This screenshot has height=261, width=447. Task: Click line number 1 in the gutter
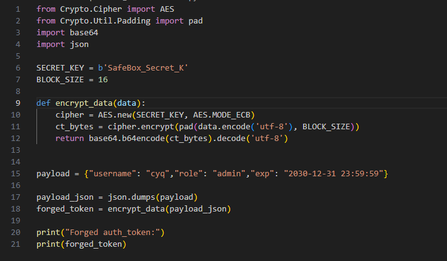pos(18,9)
